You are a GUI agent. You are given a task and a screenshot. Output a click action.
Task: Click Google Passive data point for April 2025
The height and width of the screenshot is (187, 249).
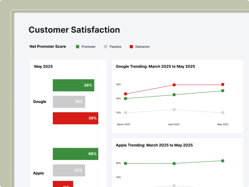coord(174,109)
